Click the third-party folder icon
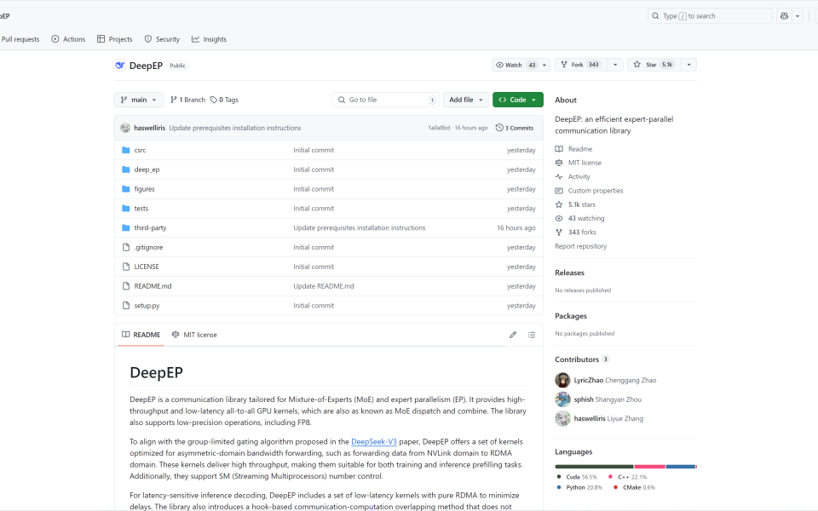 pyautogui.click(x=126, y=228)
